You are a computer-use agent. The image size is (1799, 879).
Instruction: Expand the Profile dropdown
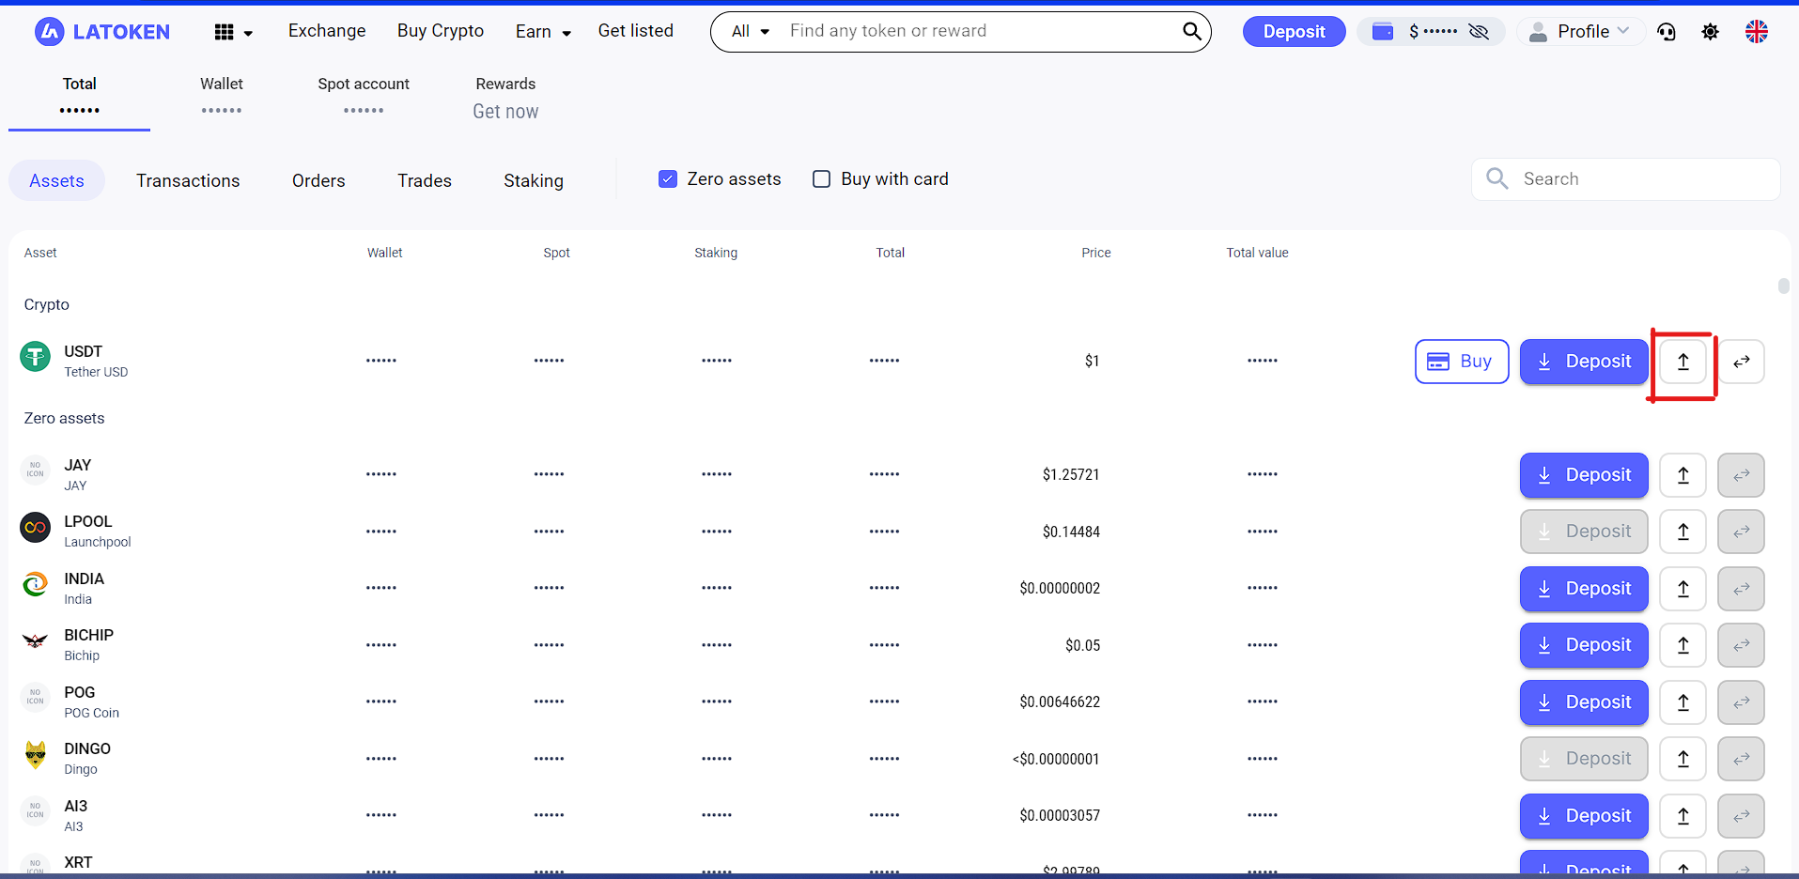(1581, 32)
